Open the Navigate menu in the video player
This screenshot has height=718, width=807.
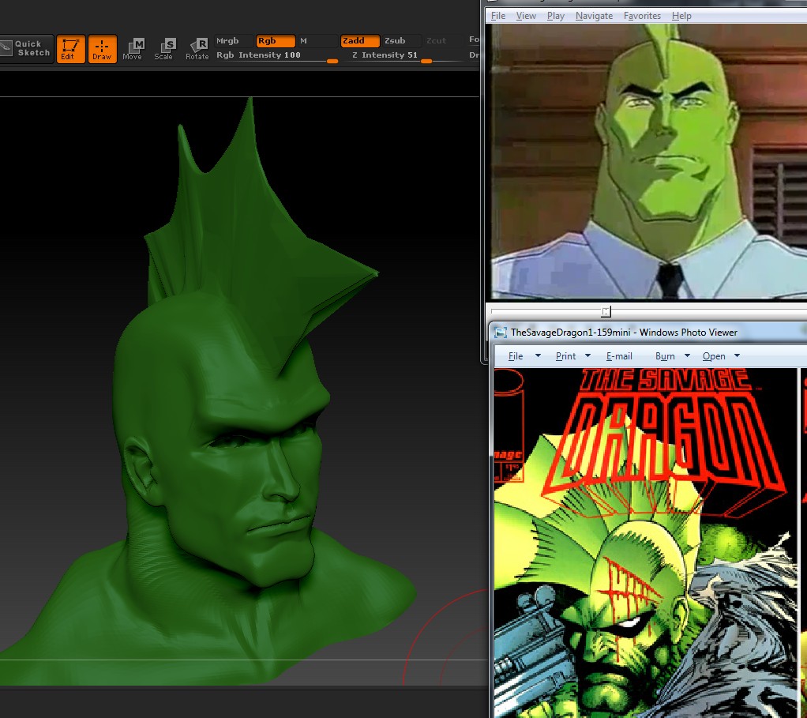pos(594,16)
